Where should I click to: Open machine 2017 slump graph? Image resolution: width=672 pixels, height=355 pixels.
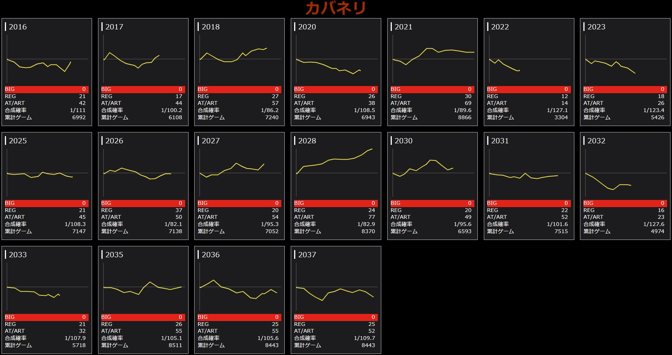pyautogui.click(x=144, y=59)
